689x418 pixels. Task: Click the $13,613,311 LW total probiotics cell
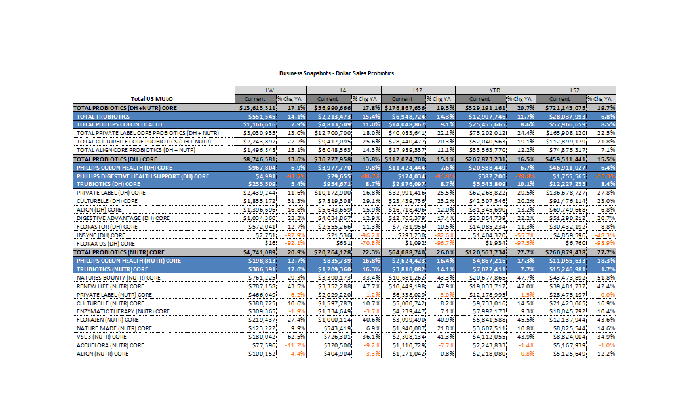[256, 107]
